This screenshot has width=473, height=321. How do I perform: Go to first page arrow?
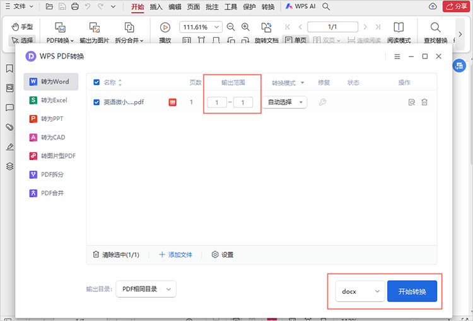point(288,27)
